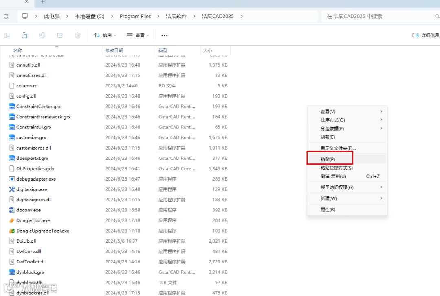440x296 pixels.
Task: Select 粘贴快捷方式(S) in context menu
Action: coord(348,168)
